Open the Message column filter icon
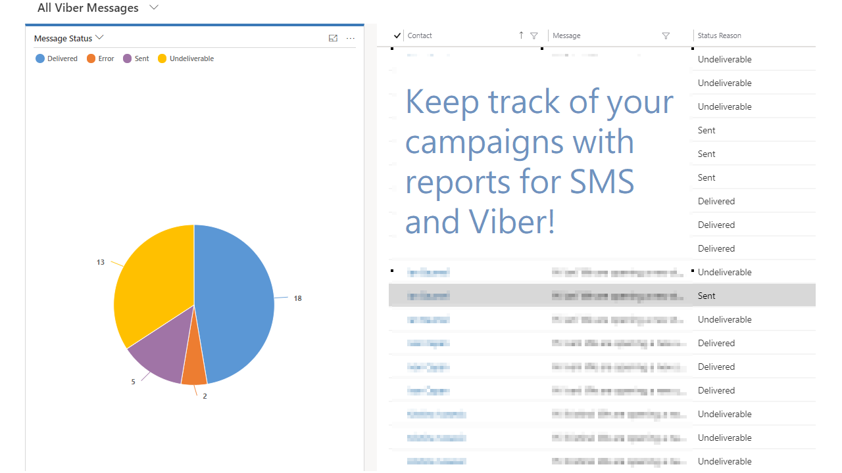This screenshot has width=842, height=473. click(666, 35)
